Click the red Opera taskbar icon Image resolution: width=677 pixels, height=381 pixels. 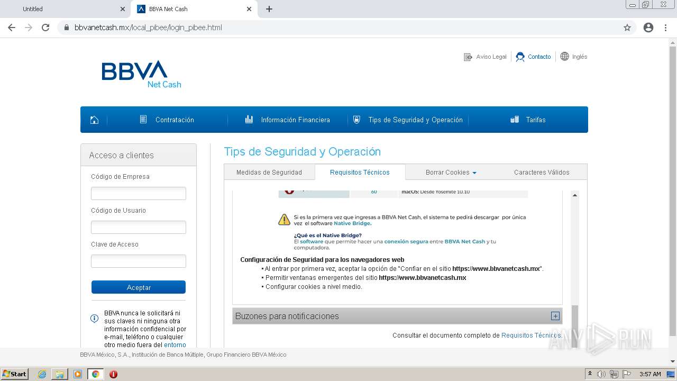point(113,374)
